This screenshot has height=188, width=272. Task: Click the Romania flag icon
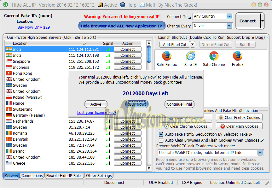pos(9,133)
